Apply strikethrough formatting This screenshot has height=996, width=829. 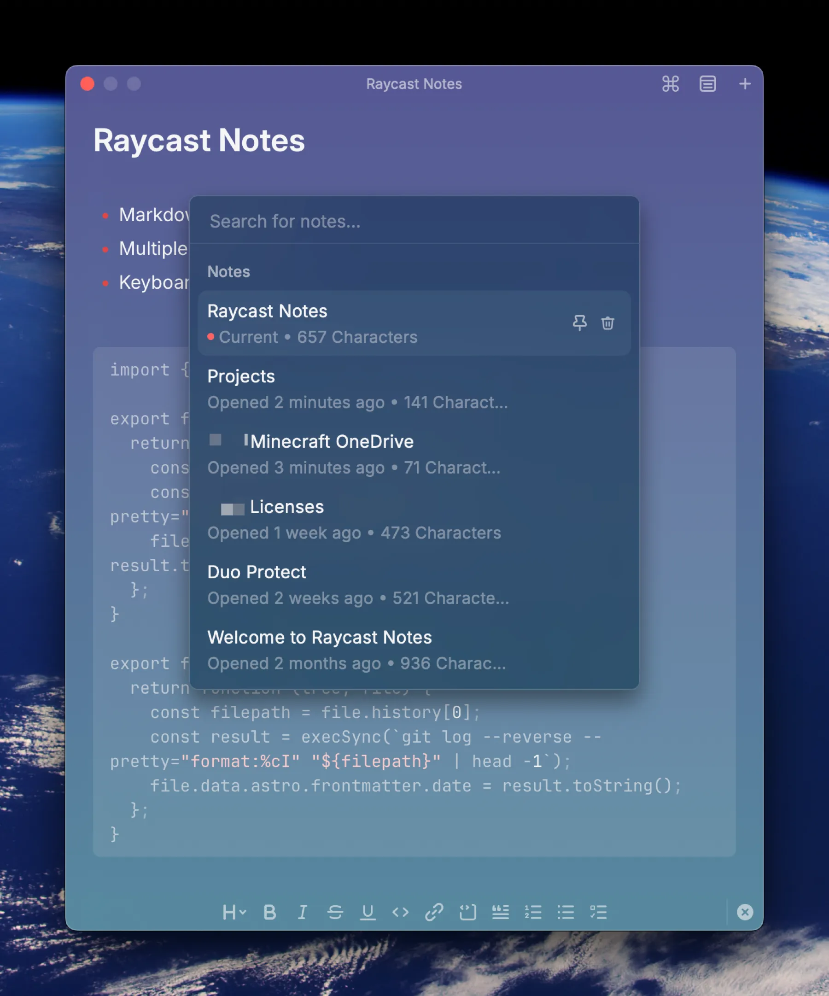(x=336, y=912)
